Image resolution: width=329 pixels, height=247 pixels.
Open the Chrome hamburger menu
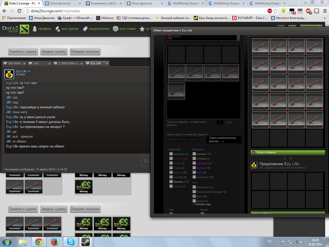(x=325, y=11)
